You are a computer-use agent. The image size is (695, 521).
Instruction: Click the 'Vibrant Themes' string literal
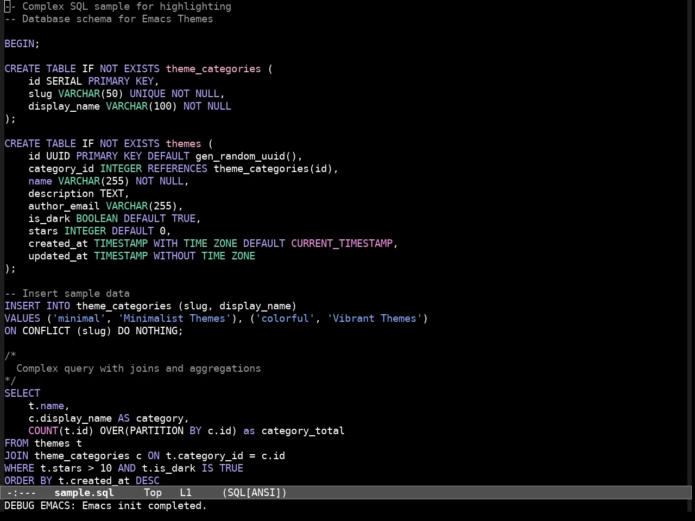(375, 319)
